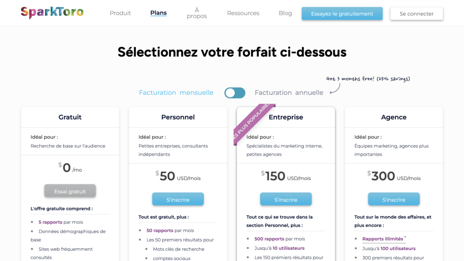Open the Produit menu
This screenshot has height=261, width=464.
(x=120, y=13)
